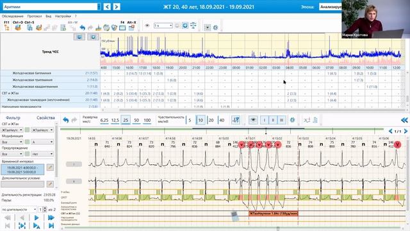Set sweep speed to 25 mm/s
The width and height of the screenshot is (410, 231).
126,120
